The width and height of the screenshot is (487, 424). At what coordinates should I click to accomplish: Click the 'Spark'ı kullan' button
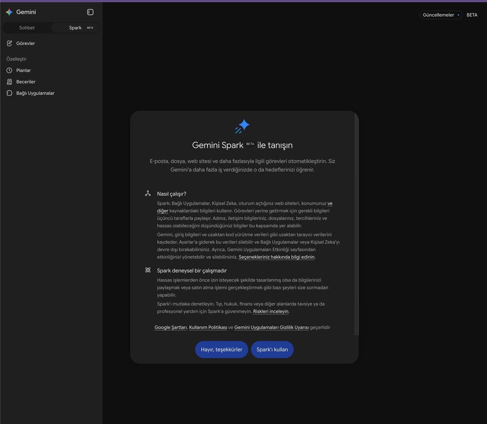coord(272,349)
